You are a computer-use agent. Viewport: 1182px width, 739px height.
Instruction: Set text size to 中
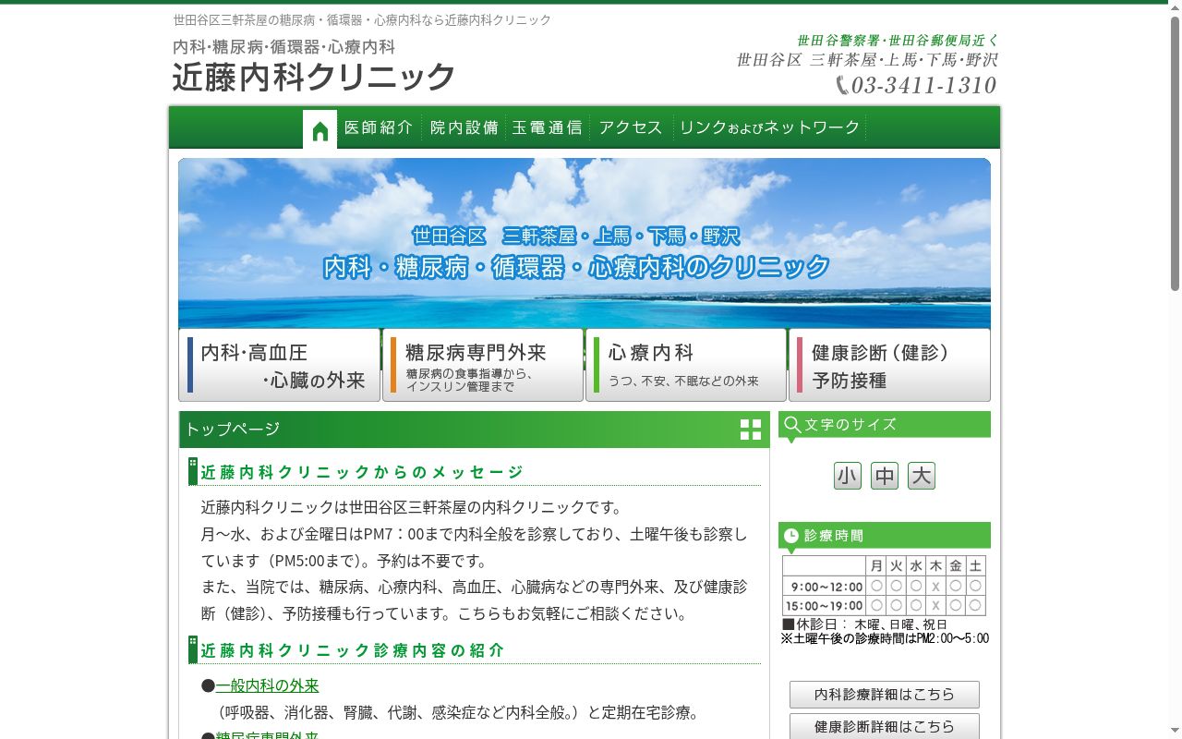[885, 476]
